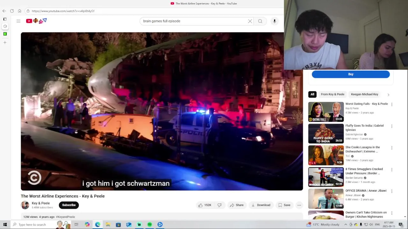Open options menu for Worst Dating Fails
The image size is (408, 229).
(x=392, y=104)
